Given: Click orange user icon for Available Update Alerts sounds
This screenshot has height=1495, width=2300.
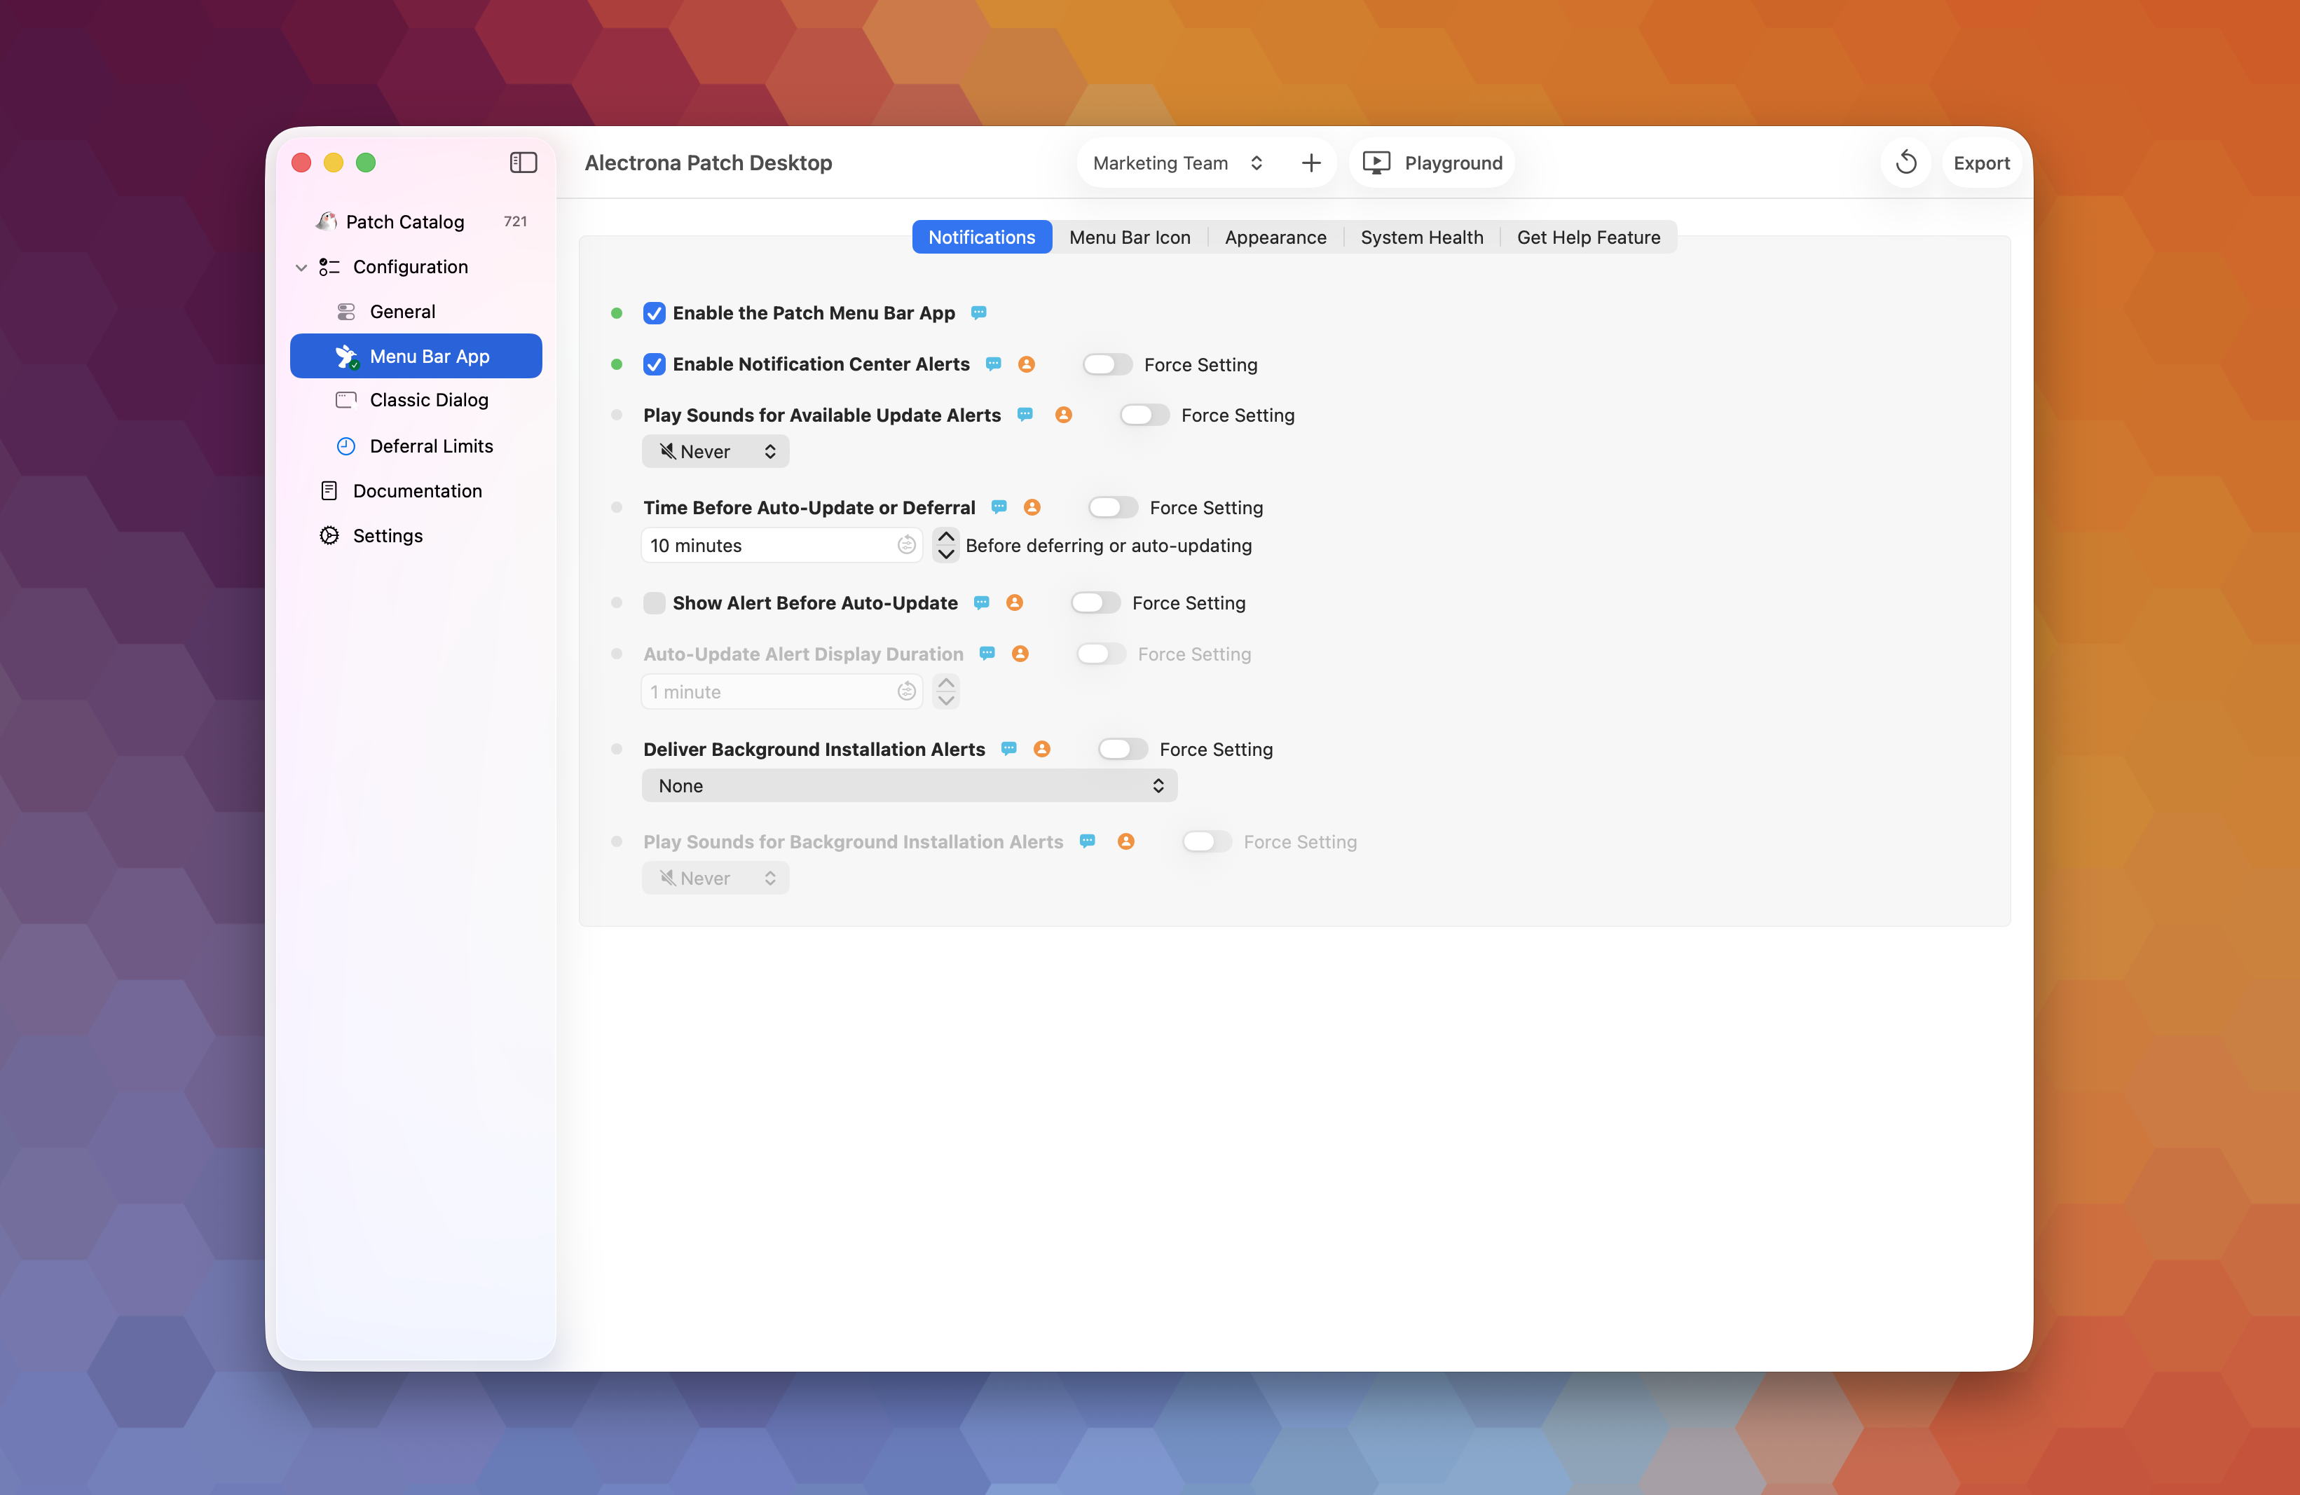Looking at the screenshot, I should pyautogui.click(x=1063, y=414).
